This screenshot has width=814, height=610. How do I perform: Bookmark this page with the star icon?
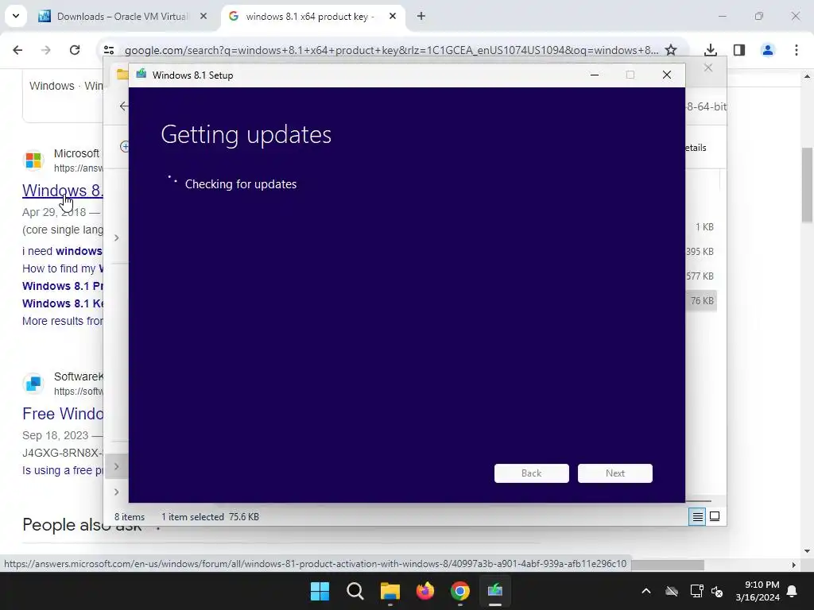pyautogui.click(x=671, y=50)
